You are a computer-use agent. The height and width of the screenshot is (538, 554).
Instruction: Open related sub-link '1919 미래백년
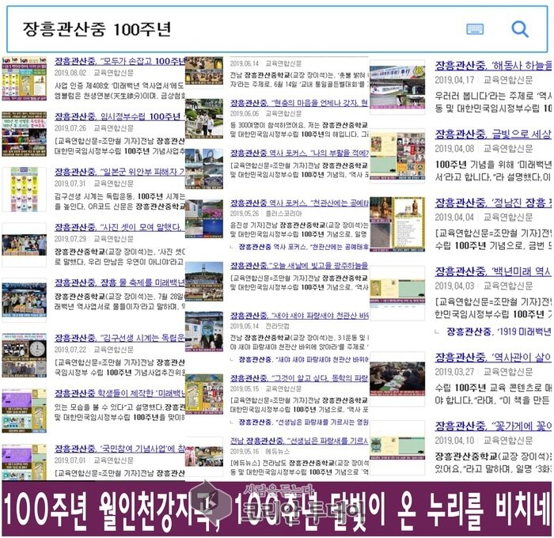499,332
